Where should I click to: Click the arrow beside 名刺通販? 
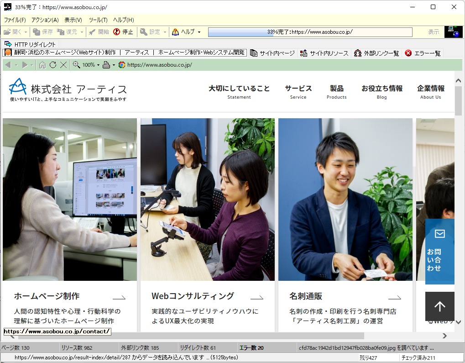point(394,297)
